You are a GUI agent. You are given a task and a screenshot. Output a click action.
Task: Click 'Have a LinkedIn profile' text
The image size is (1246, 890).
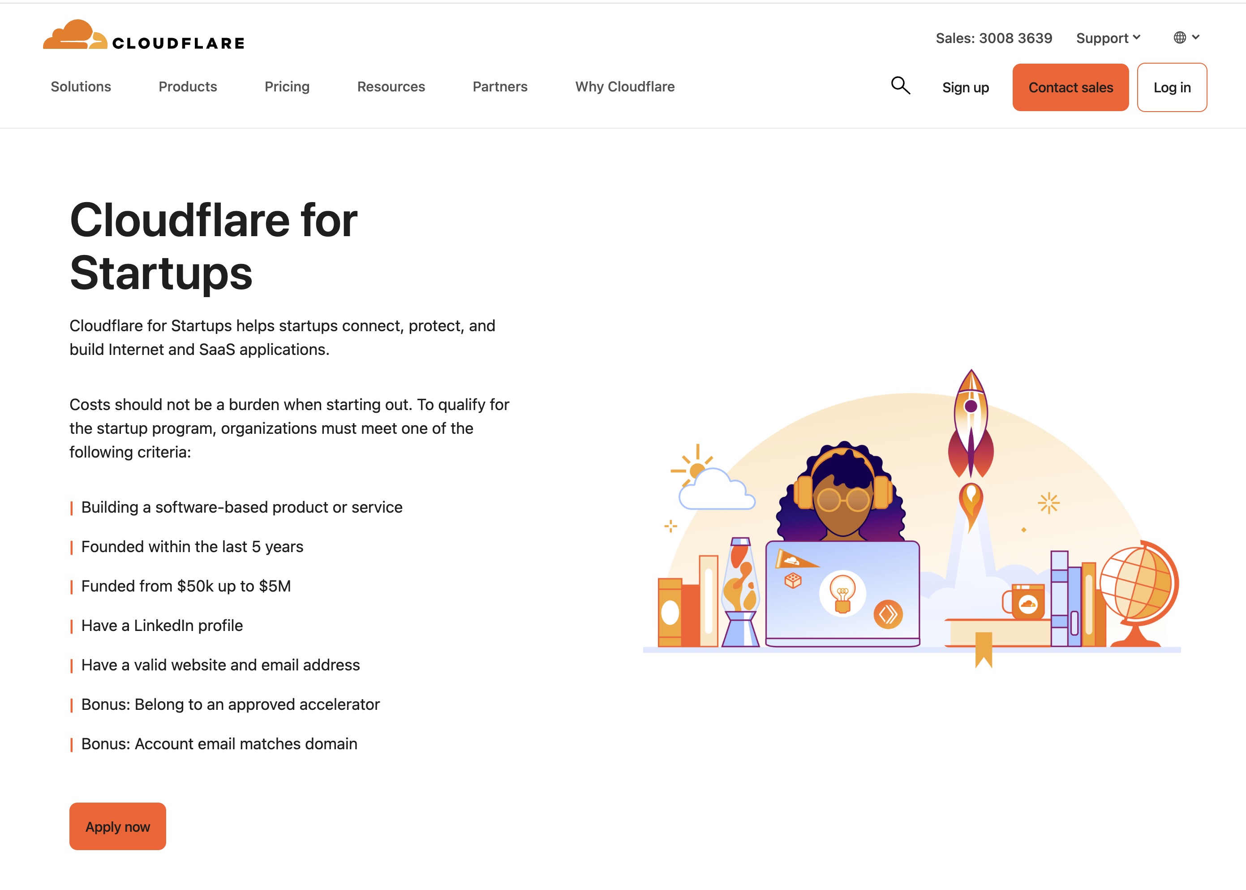pos(162,626)
